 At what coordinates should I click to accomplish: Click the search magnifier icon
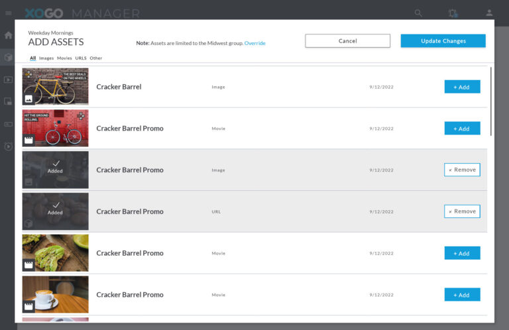pos(418,13)
